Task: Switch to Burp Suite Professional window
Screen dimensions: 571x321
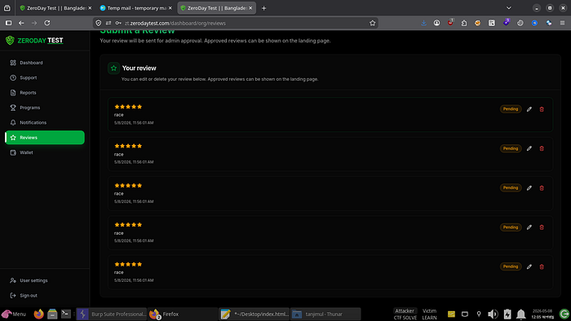Action: (x=111, y=314)
